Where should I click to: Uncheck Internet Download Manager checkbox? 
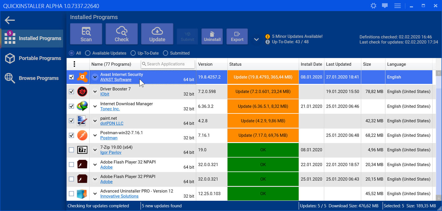click(71, 106)
